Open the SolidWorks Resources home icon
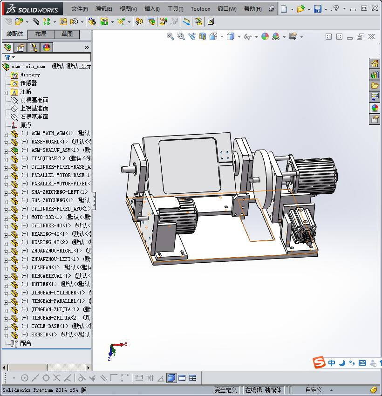 [375, 63]
